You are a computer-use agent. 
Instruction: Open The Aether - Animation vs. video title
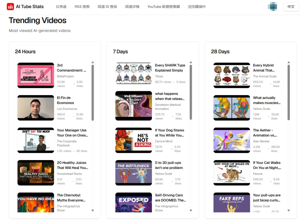click(x=263, y=133)
